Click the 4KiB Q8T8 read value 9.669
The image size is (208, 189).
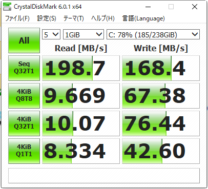tap(81, 96)
